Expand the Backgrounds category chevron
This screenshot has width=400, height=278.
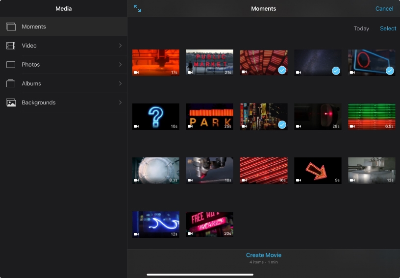tap(120, 102)
